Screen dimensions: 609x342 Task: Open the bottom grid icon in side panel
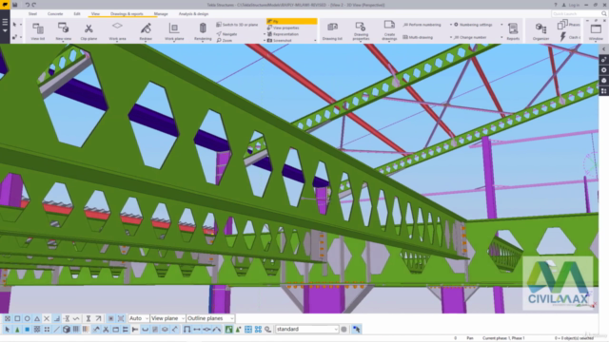pos(604,91)
